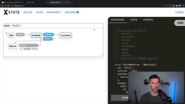
Task: Click the "id: 'fetch'" code line
Action: 125,68
